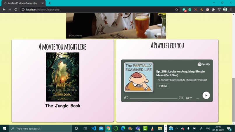Viewport: 235px width, 132px height.
Task: Click the address bar URL
Action: point(43,10)
